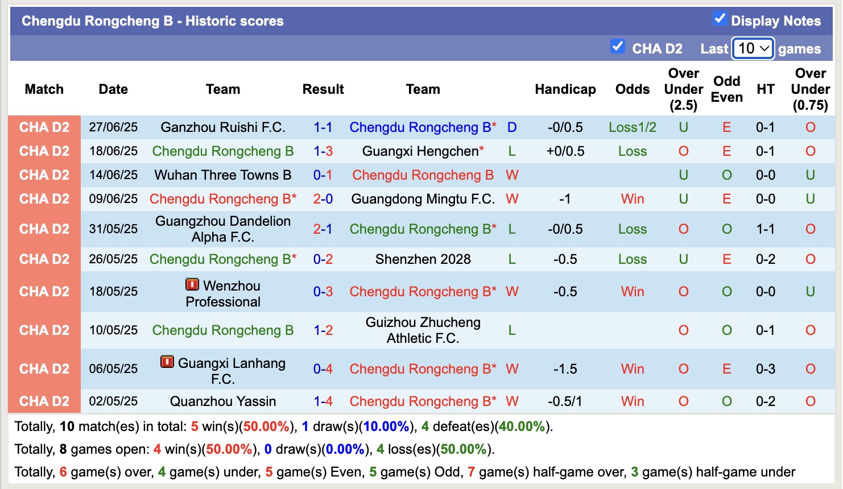Click the 1-1 result of the 27/06/25 match
Screen dimensions: 843x489
point(323,127)
